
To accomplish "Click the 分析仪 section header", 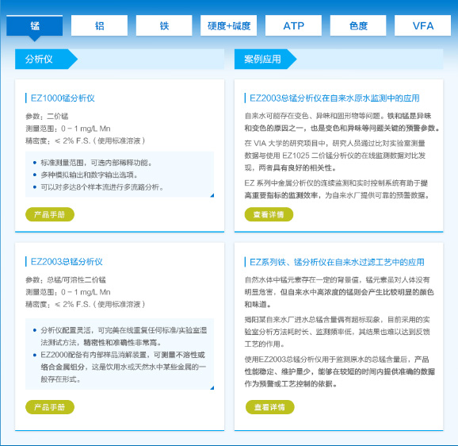I will click(x=46, y=59).
